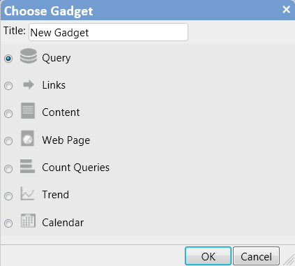
Task: Click the Links arrow icon
Action: click(x=29, y=84)
